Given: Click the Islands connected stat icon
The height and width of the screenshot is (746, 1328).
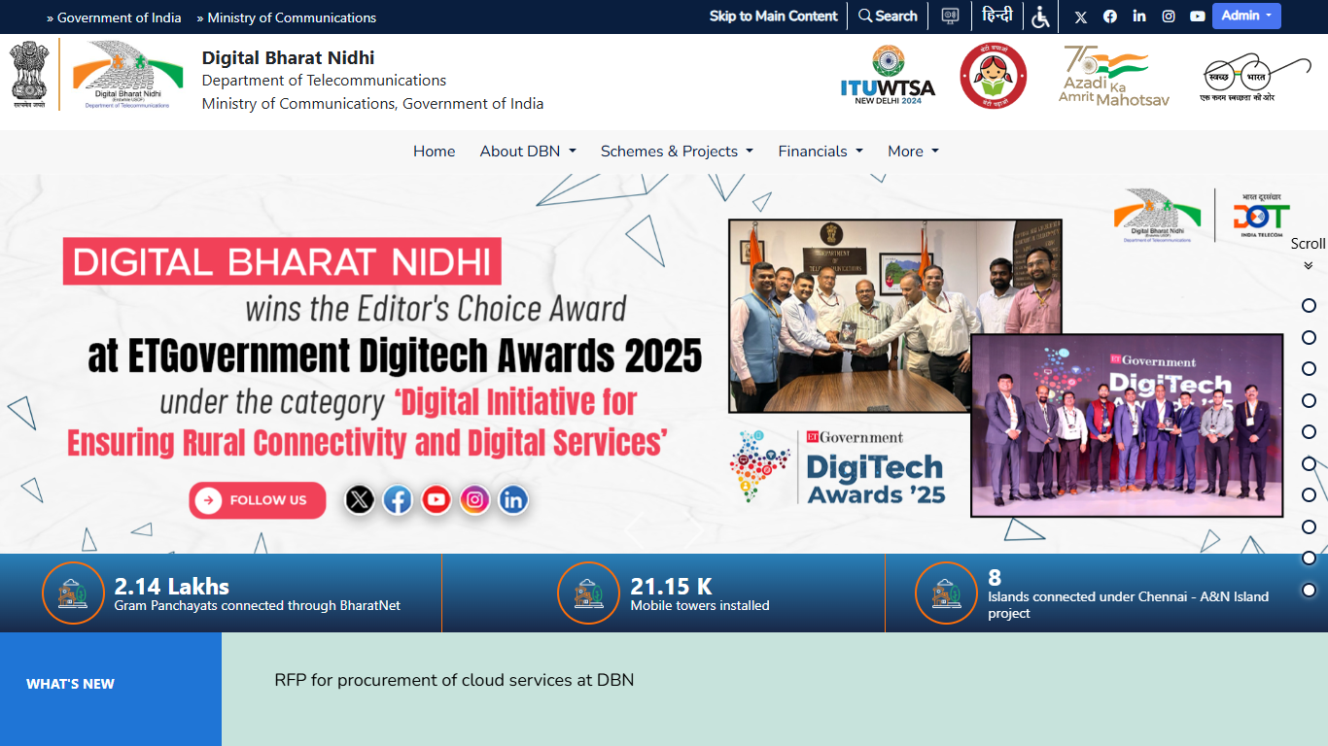Looking at the screenshot, I should click(x=947, y=593).
